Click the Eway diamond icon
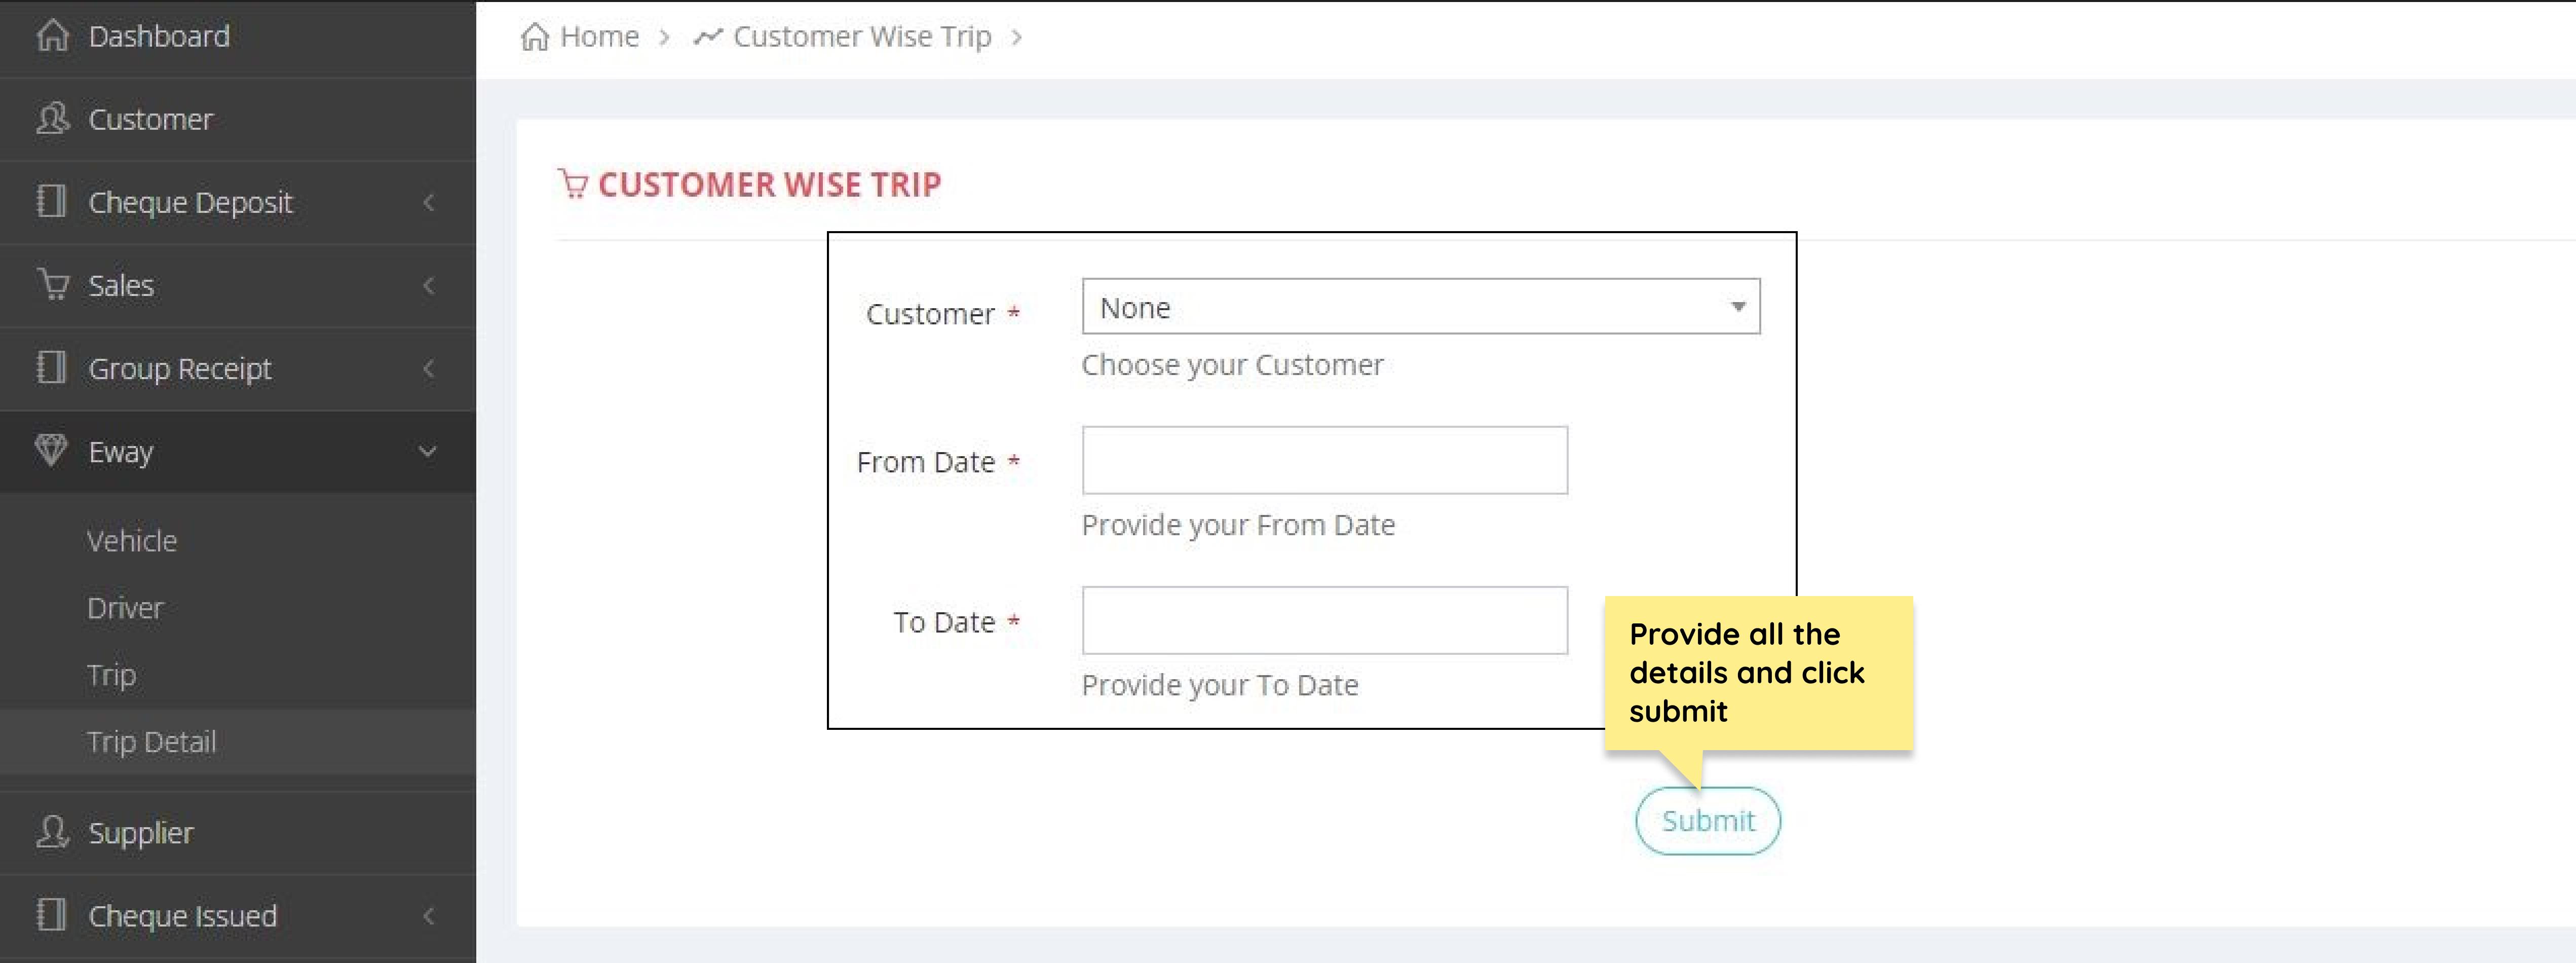Viewport: 2576px width, 963px height. [51, 451]
